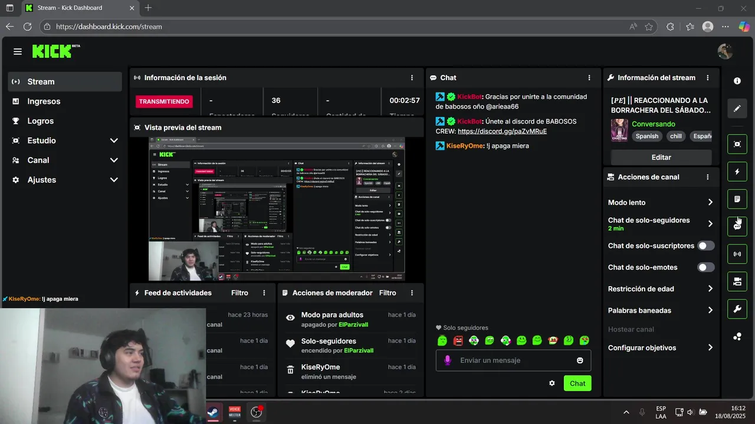Insert the red angry face emote
Screen dimensions: 755x424
tap(458, 340)
